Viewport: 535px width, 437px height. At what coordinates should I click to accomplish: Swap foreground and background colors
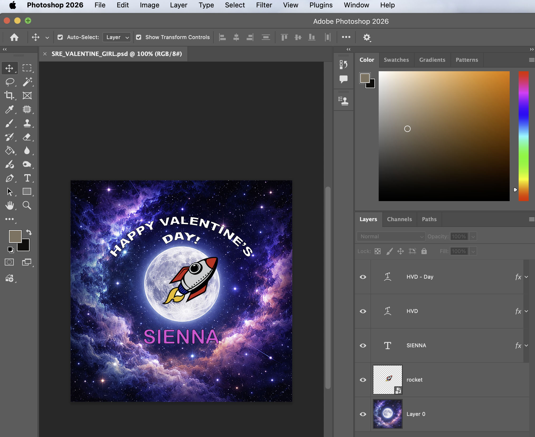[29, 232]
